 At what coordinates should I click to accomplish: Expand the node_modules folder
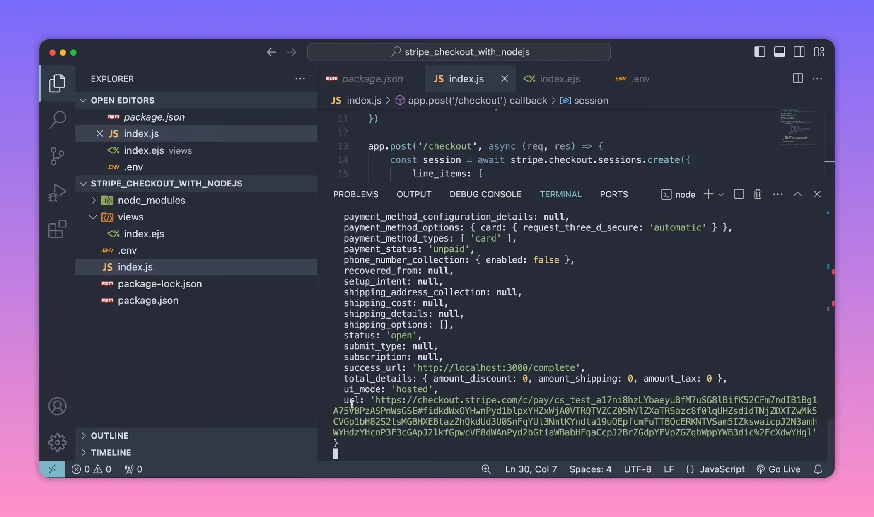tap(94, 200)
